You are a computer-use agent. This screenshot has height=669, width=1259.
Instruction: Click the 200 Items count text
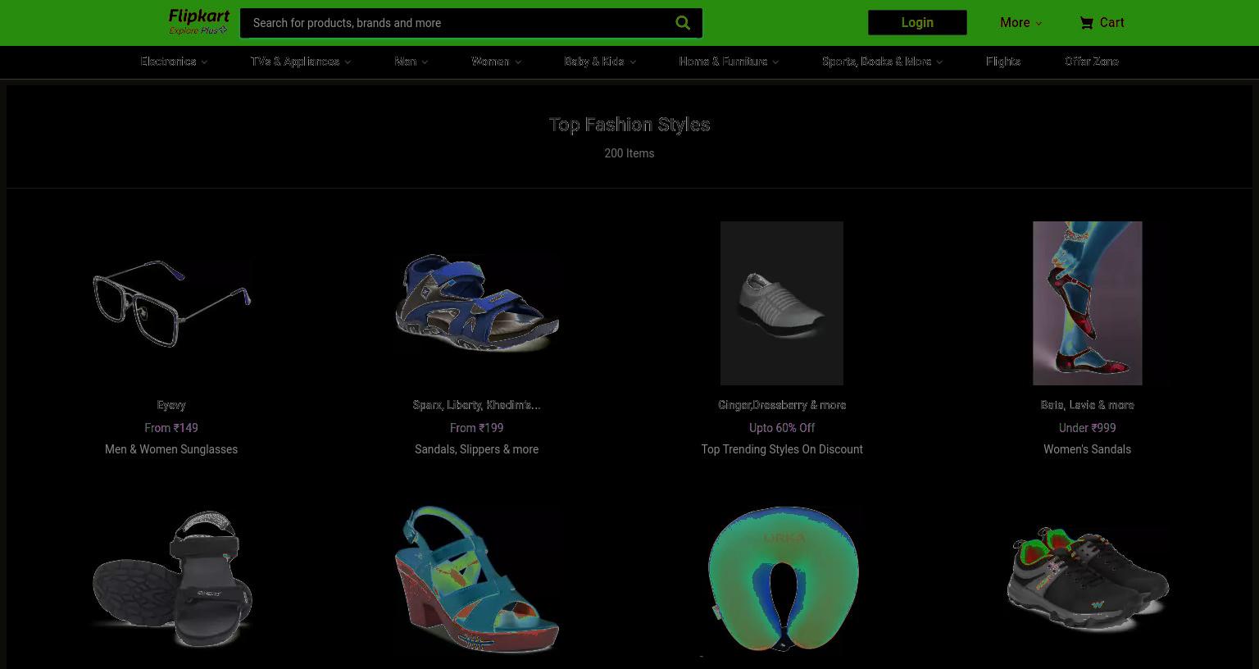[x=629, y=153]
